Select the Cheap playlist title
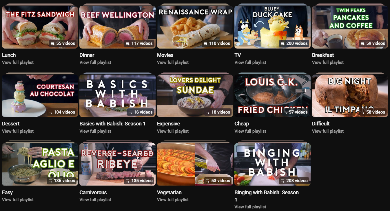This screenshot has height=211, width=390. click(242, 124)
